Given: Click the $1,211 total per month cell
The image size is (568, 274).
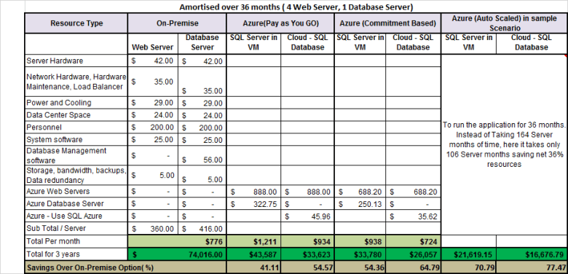Looking at the screenshot, I should tap(253, 241).
